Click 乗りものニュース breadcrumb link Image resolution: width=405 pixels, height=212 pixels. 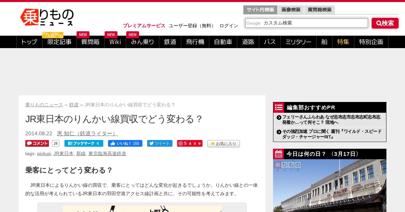pos(44,105)
